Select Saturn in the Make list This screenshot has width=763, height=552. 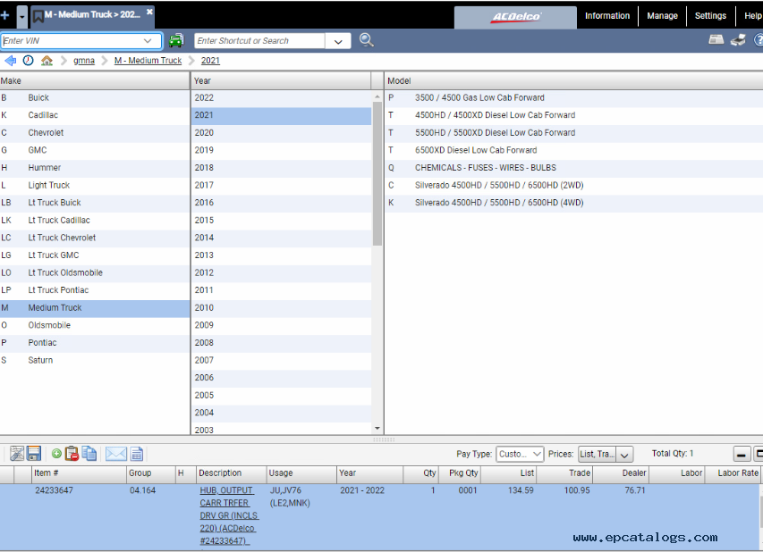click(95, 360)
